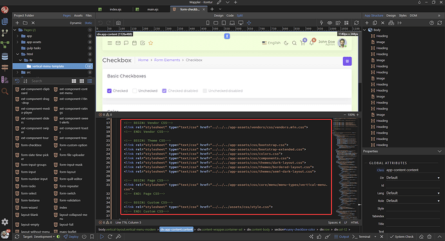Tick the Unchecked checkbox
The width and height of the screenshot is (445, 241).
tap(135, 91)
